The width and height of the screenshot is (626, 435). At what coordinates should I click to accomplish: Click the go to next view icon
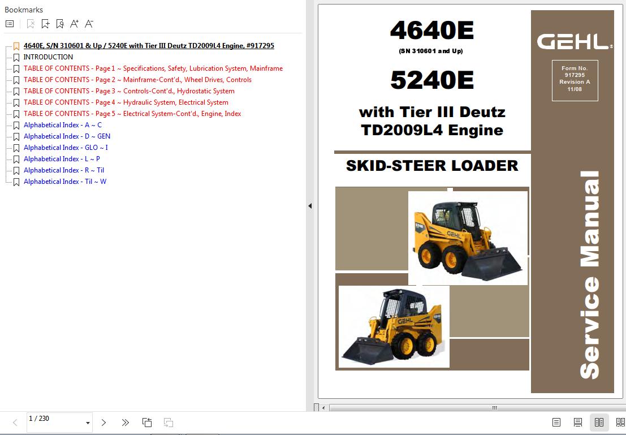coord(169,423)
